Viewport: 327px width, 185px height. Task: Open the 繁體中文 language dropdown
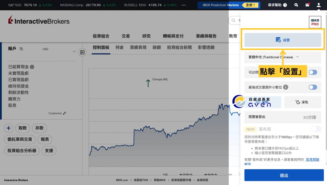[x=283, y=57]
